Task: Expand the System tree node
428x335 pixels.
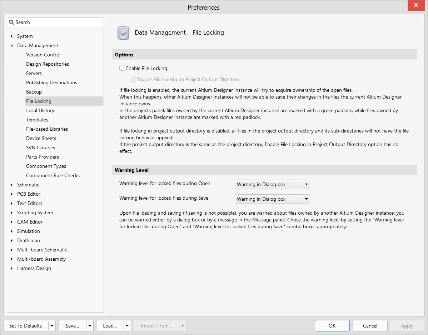Action: coord(11,36)
